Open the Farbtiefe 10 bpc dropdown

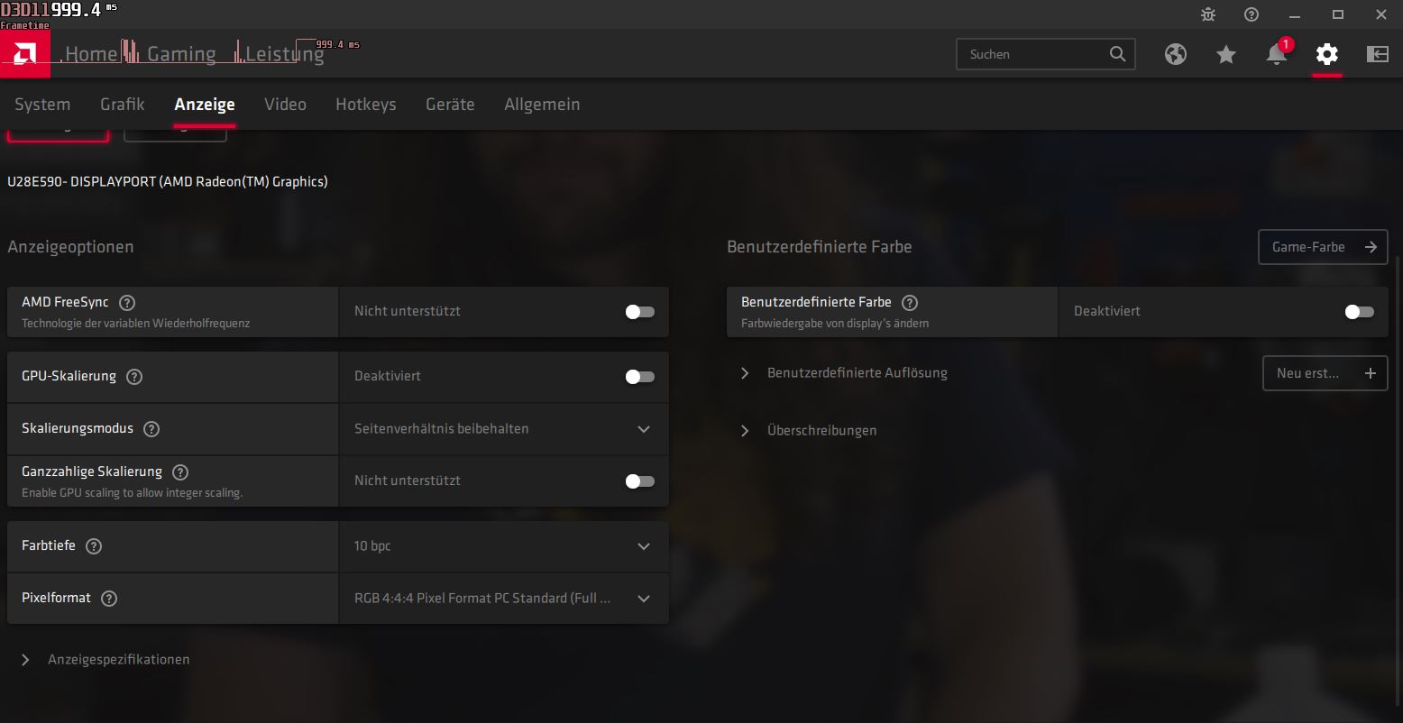tap(504, 546)
